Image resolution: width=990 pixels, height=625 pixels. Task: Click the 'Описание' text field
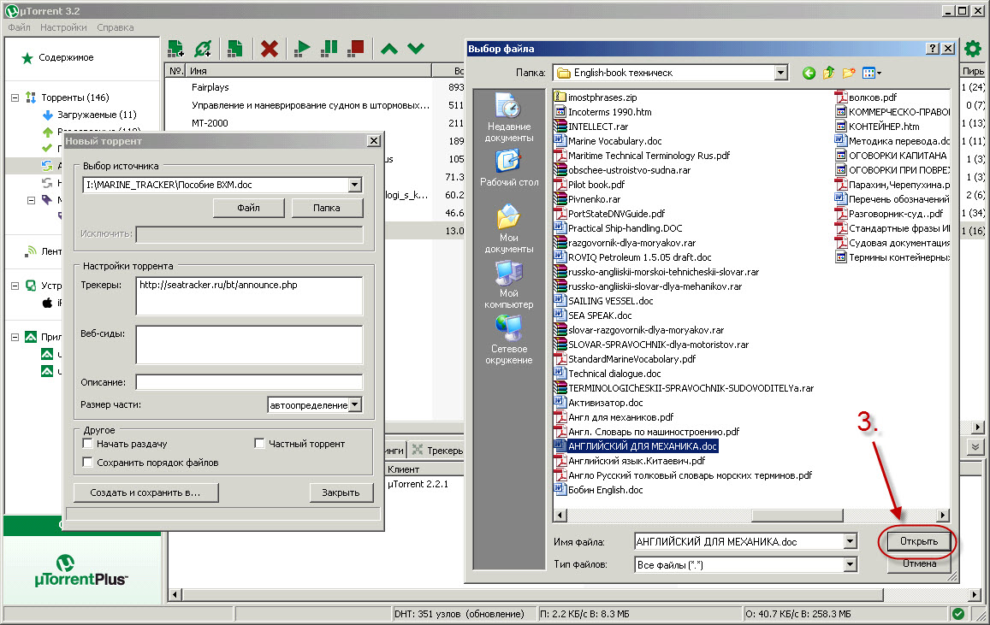[x=249, y=382]
